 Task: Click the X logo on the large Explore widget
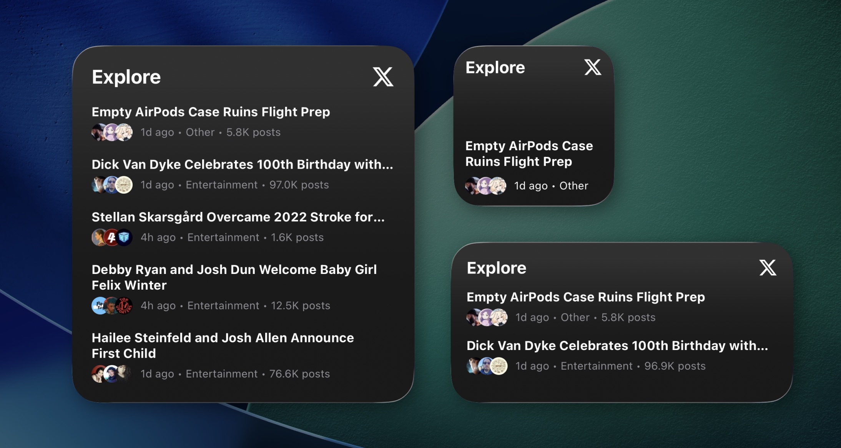click(383, 78)
